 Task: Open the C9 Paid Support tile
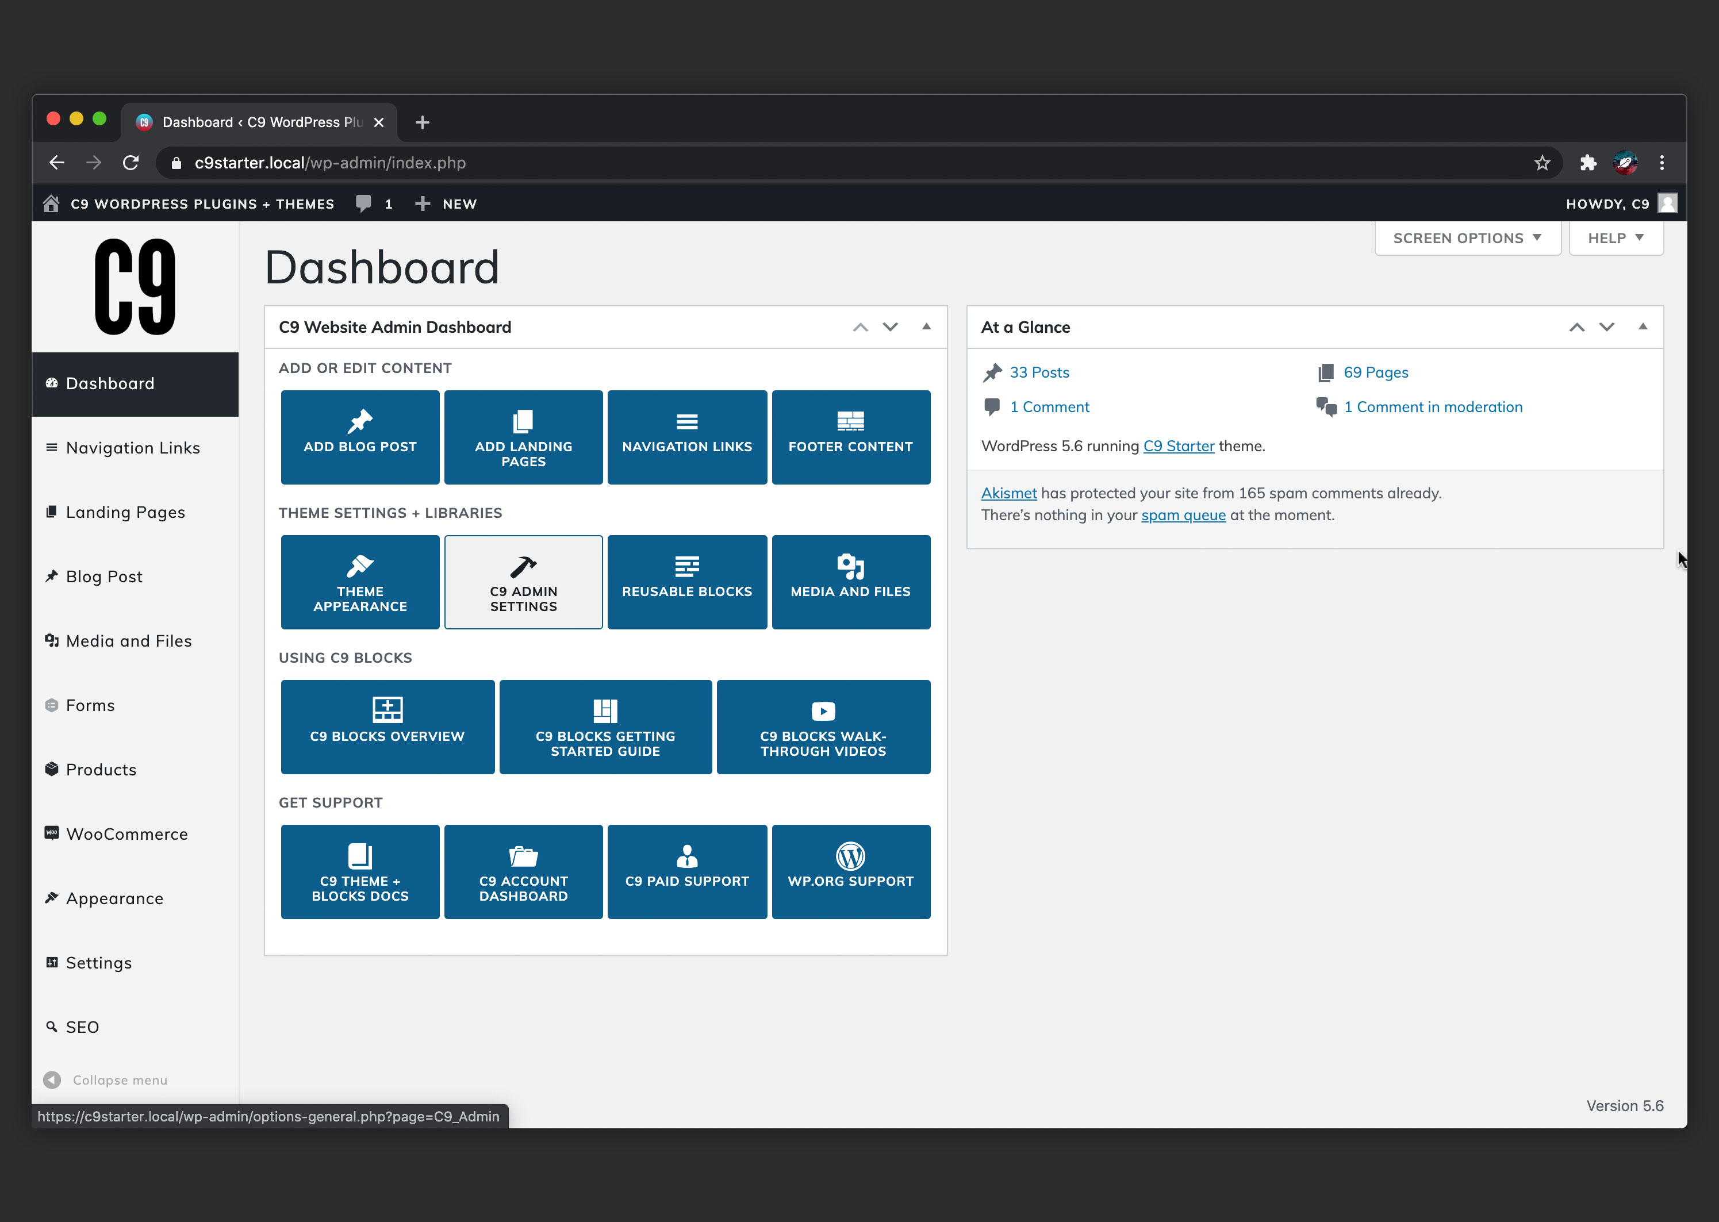(686, 871)
